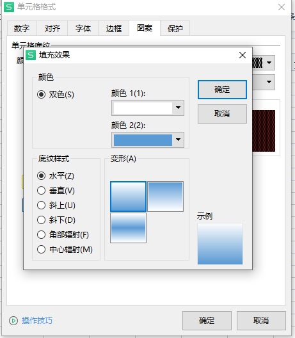Open the 操作技巧 link

[x=37, y=321]
